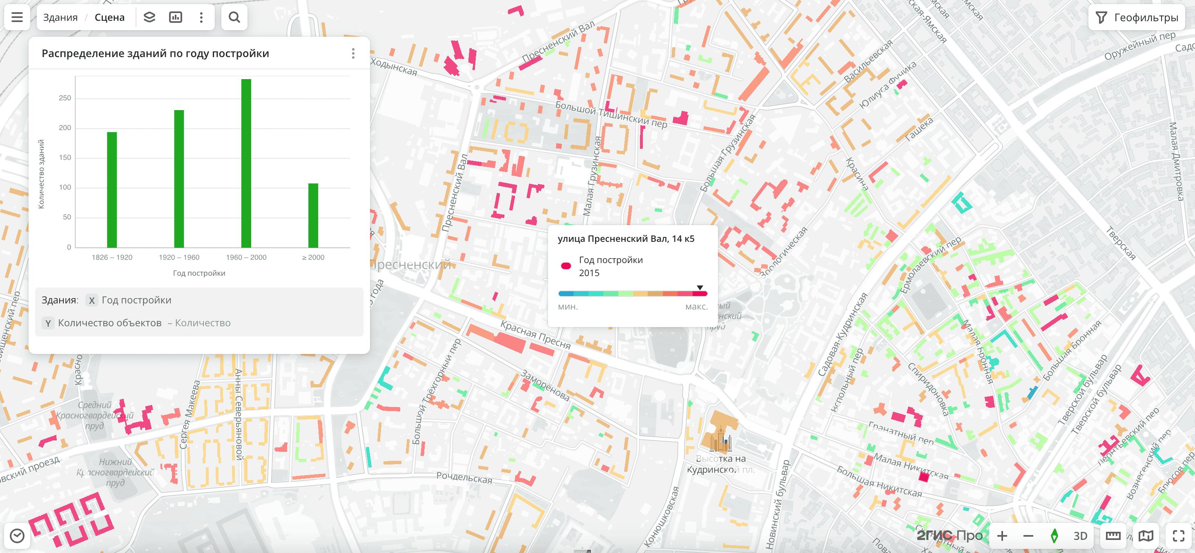
Task: Open the map style icon
Action: (x=1145, y=536)
